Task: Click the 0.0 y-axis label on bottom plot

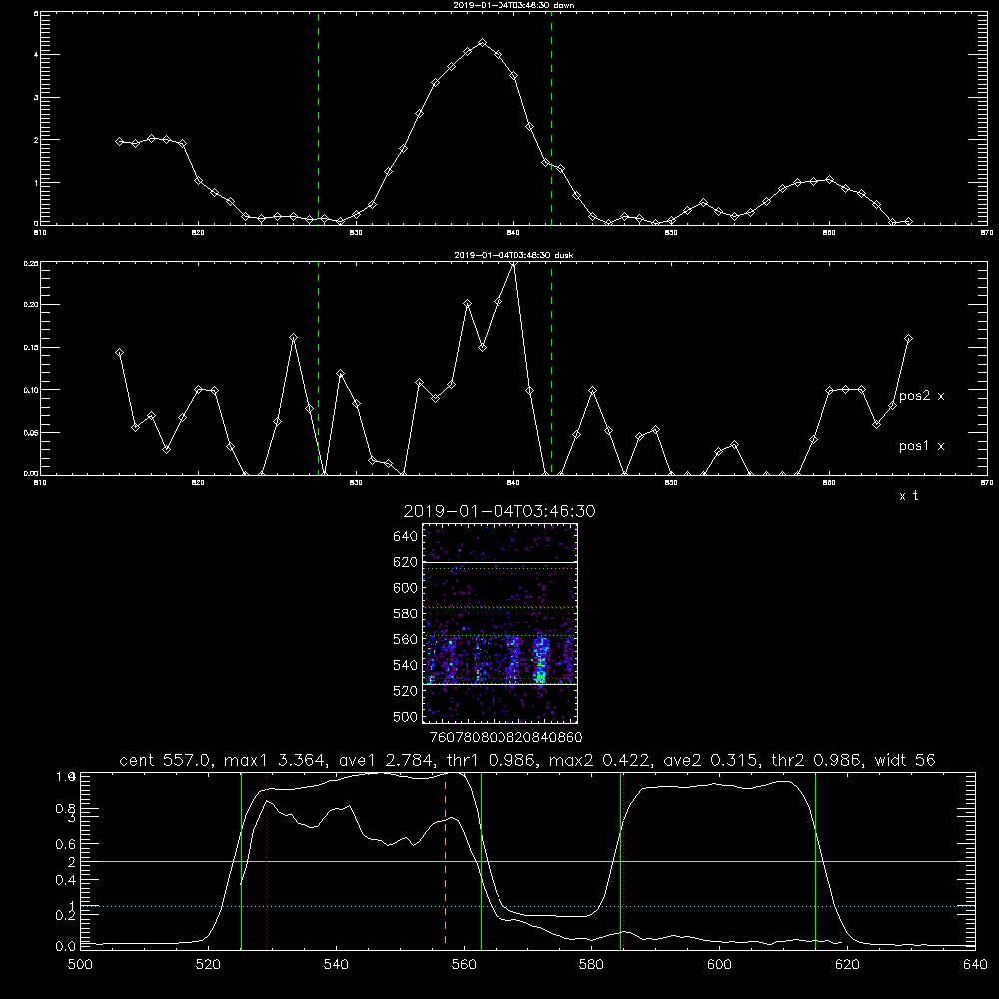Action: pyautogui.click(x=66, y=946)
